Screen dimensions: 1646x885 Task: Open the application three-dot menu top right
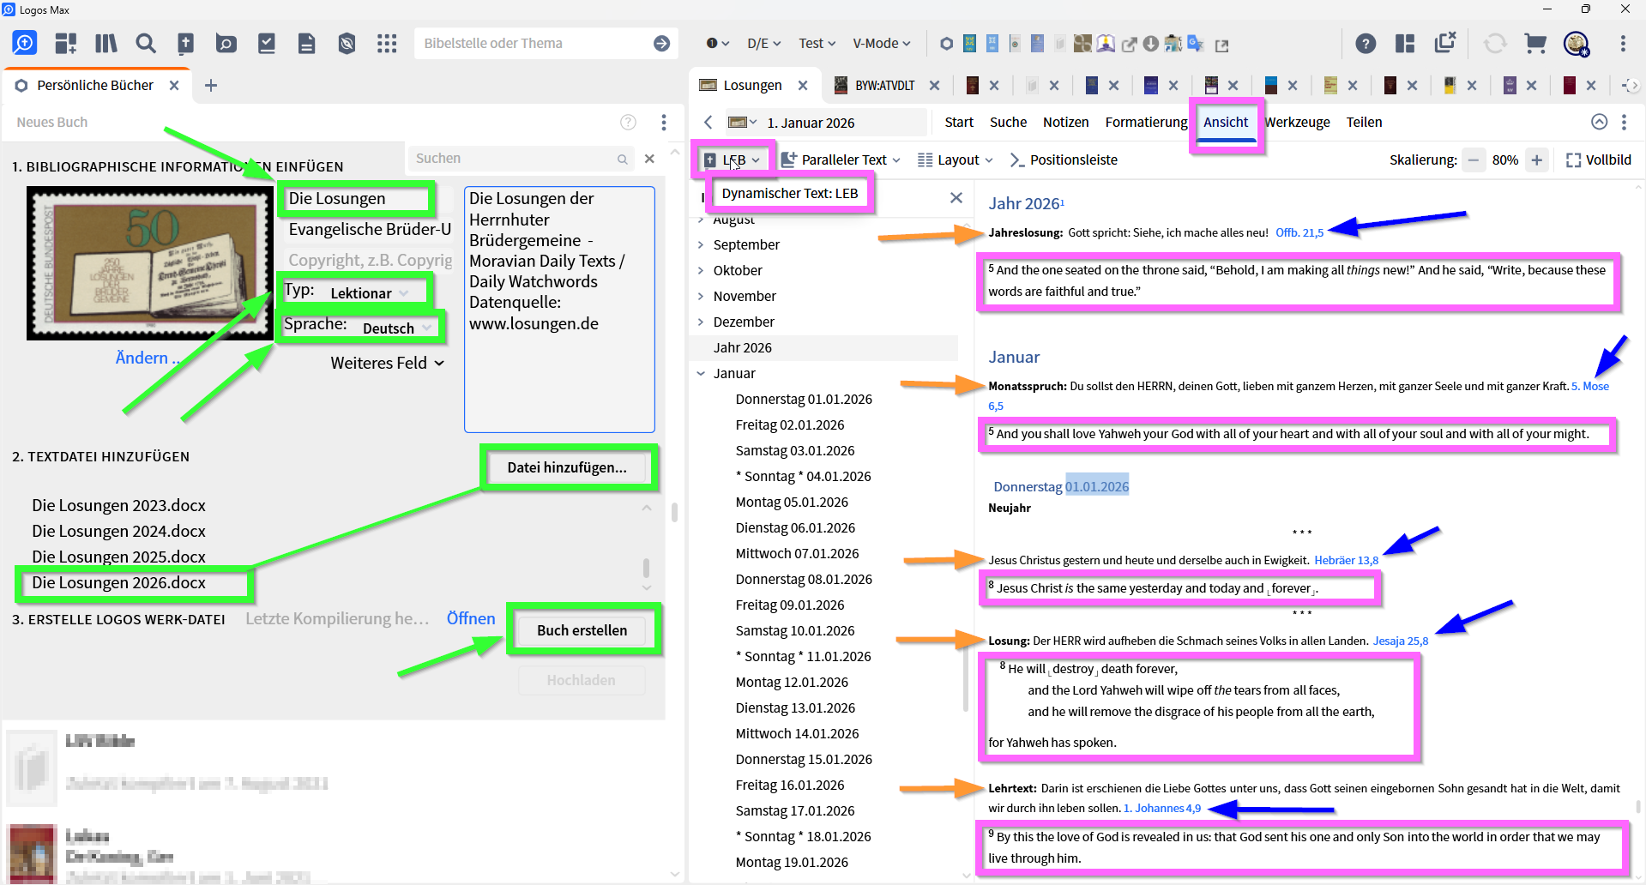[x=1623, y=43]
